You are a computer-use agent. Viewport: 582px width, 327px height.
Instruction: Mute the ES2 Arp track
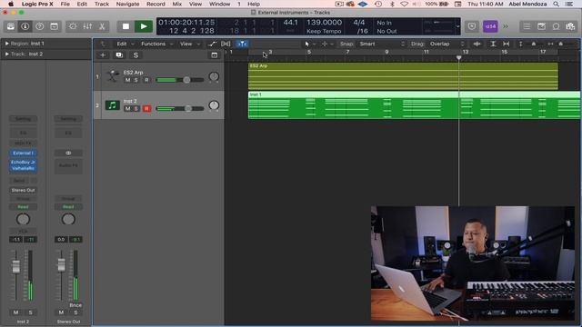[x=127, y=80]
